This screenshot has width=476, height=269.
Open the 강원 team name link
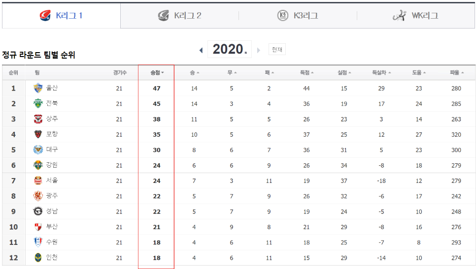click(x=52, y=165)
